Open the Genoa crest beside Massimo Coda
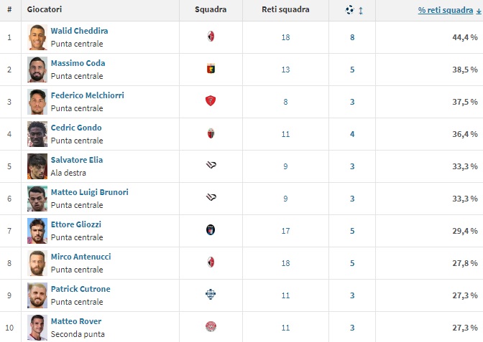The image size is (483, 342). 211,69
